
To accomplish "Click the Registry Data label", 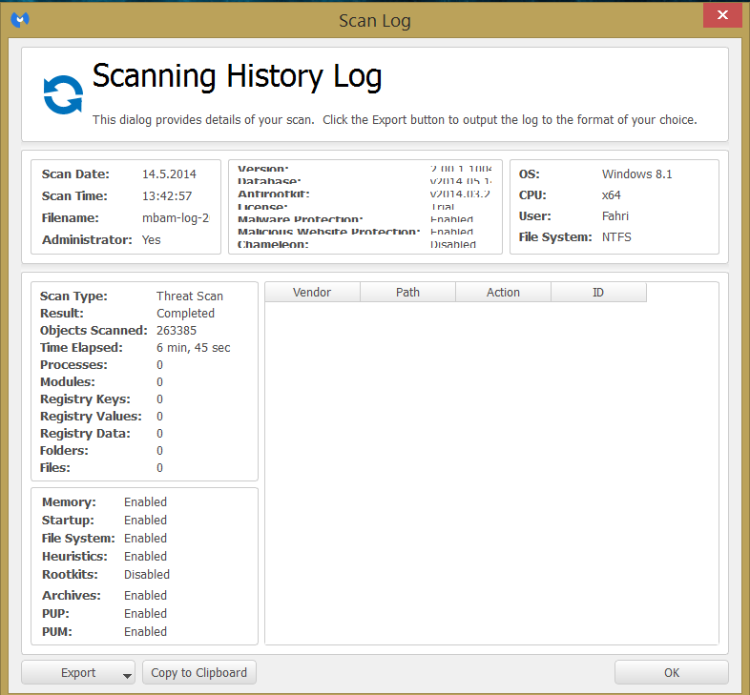I will point(85,434).
